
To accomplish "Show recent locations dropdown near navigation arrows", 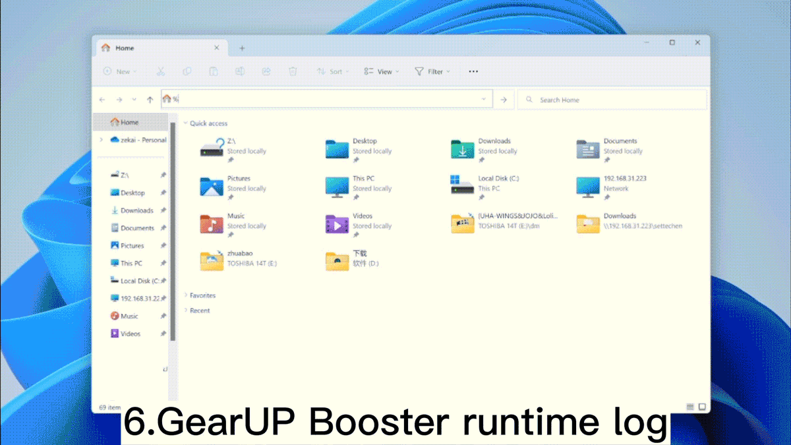I will (134, 100).
